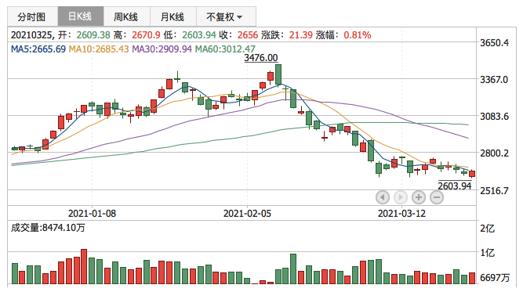Screen dimensions: 523x292
Task: Click the 2021-03-12 date axis label
Action: pyautogui.click(x=401, y=214)
